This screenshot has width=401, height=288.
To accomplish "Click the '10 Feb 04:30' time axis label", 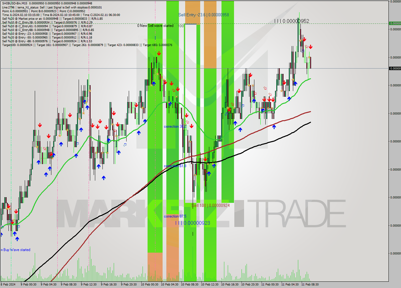I will tap(169, 285).
